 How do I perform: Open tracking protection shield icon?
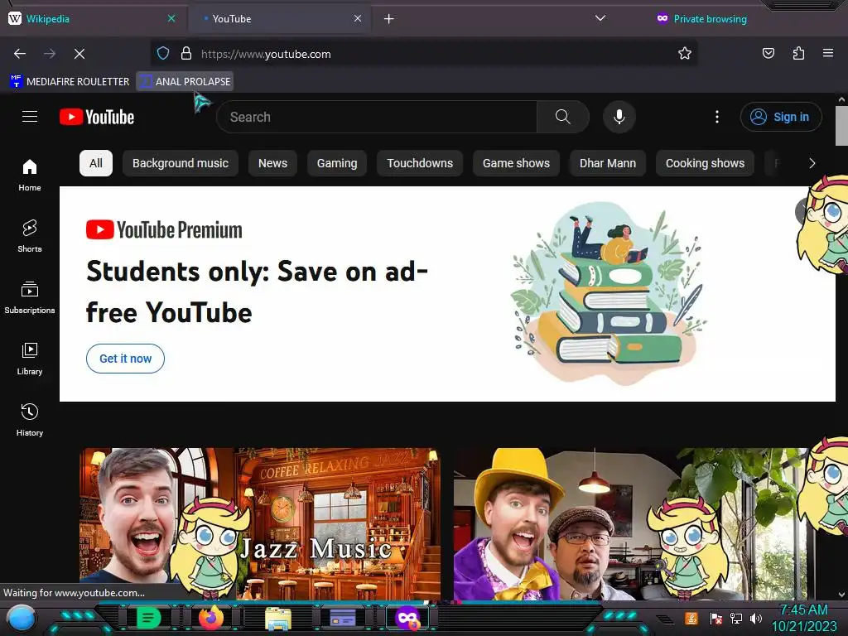(163, 53)
